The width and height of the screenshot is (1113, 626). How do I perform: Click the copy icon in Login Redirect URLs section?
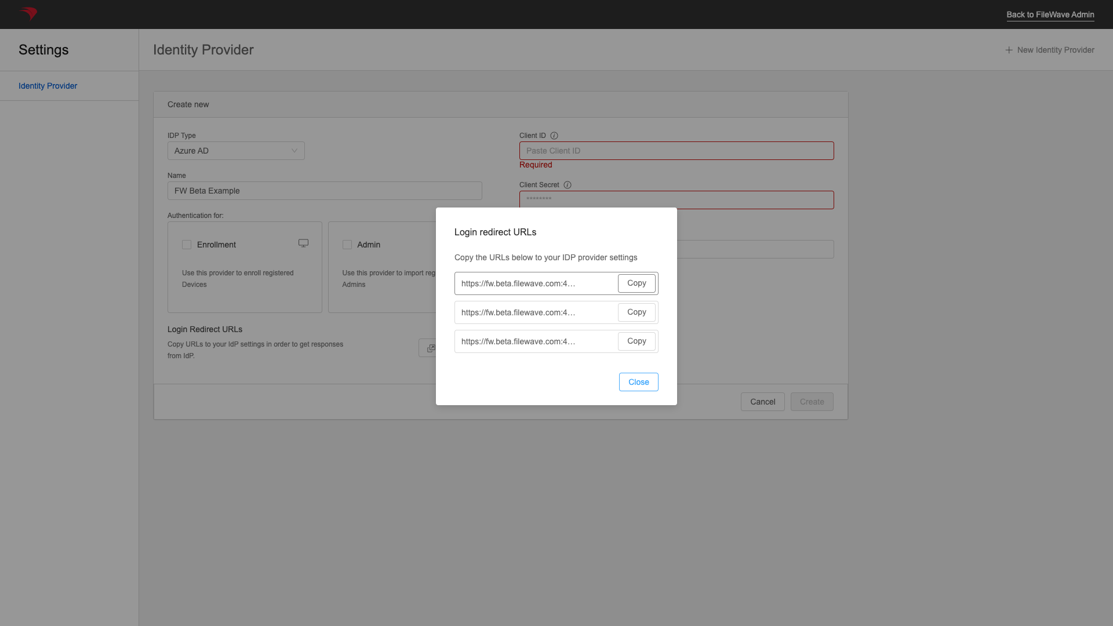[431, 348]
